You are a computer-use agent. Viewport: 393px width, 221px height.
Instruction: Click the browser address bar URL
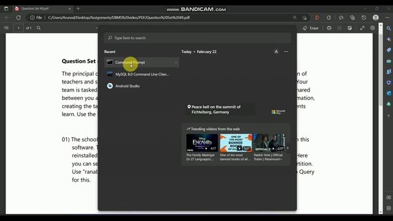pos(119,18)
